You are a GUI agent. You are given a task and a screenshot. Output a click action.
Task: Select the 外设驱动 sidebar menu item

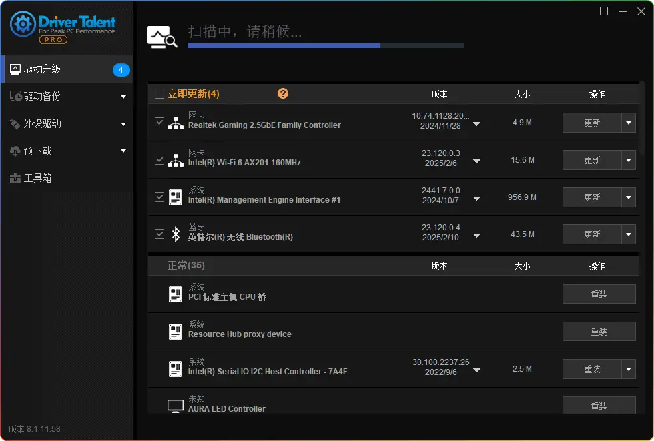pos(67,124)
